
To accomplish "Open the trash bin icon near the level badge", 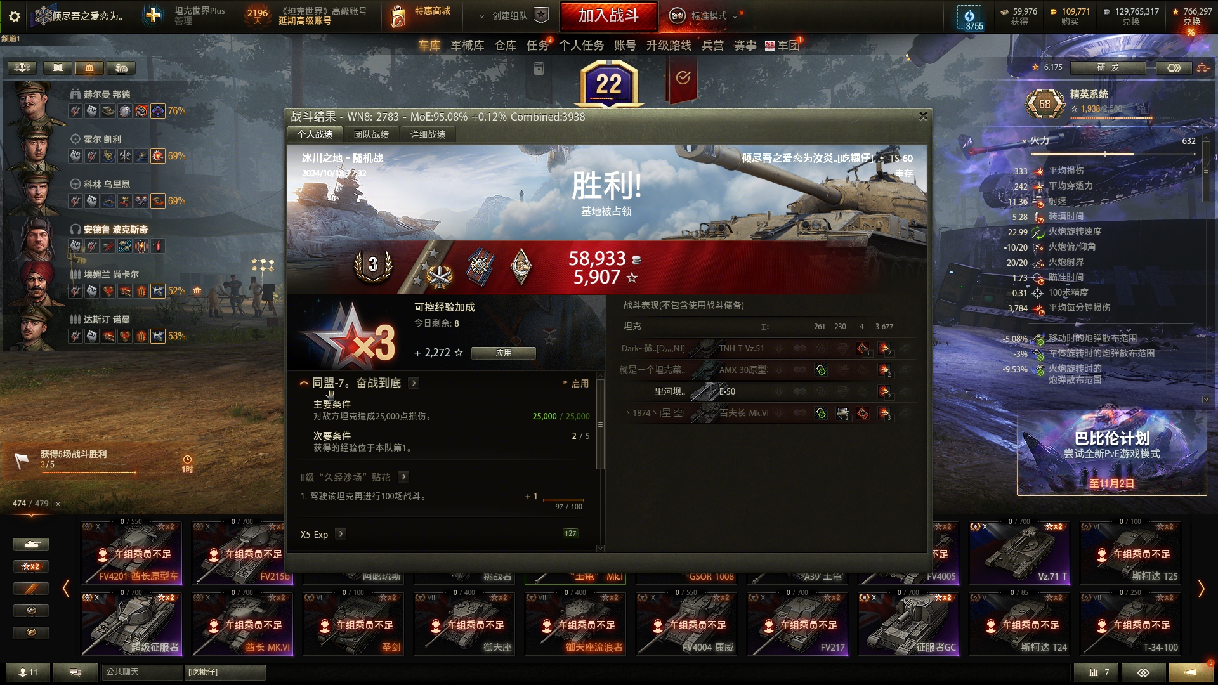I will [539, 68].
